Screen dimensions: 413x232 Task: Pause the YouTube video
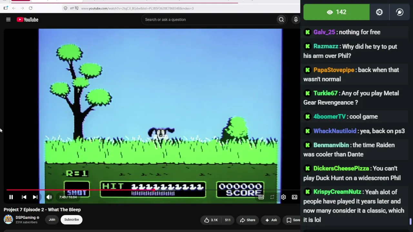click(11, 197)
